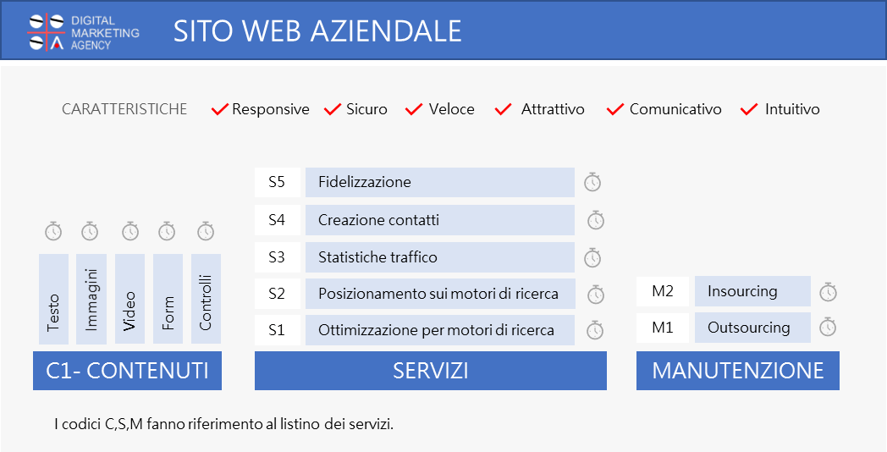Image resolution: width=887 pixels, height=452 pixels.
Task: Click the red checkmark beside Responsive
Action: coord(219,109)
